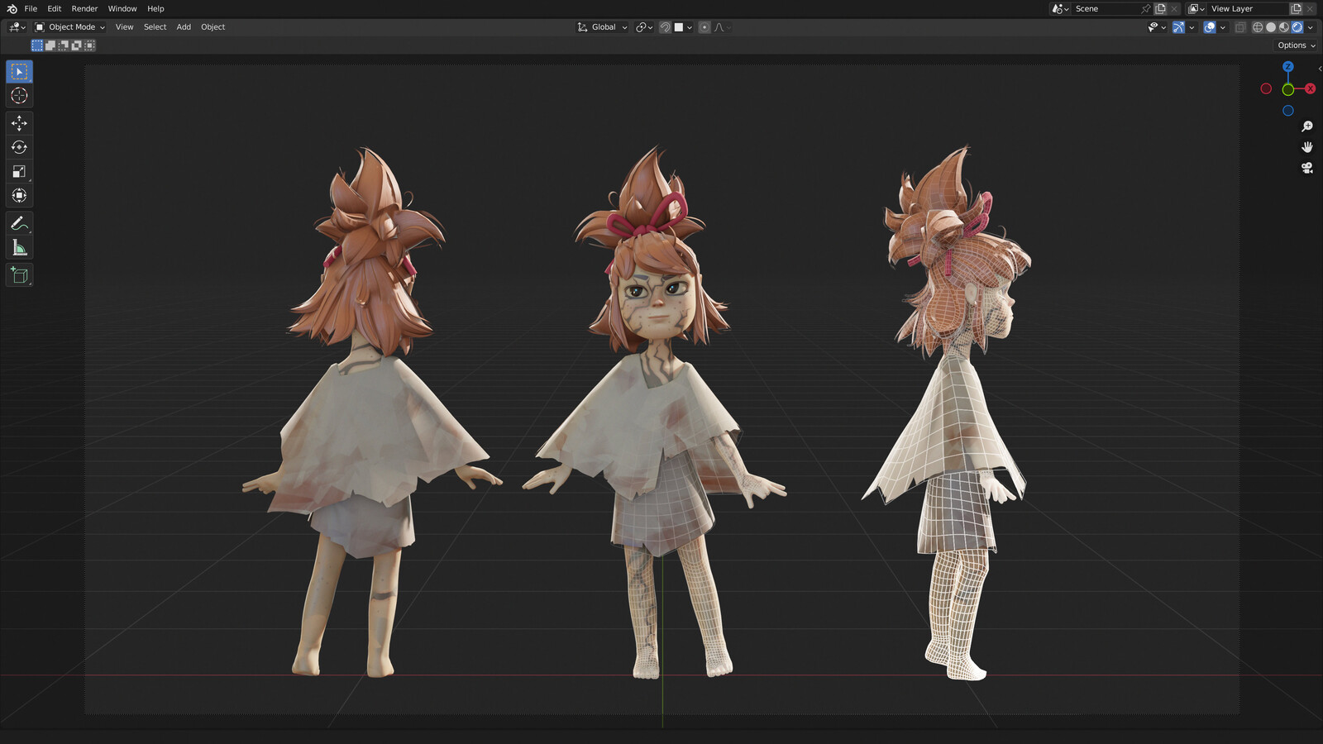Click the negative X axis circle on gizmo

(x=1266, y=88)
